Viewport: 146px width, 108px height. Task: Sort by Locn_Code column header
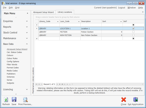[x=70, y=22]
